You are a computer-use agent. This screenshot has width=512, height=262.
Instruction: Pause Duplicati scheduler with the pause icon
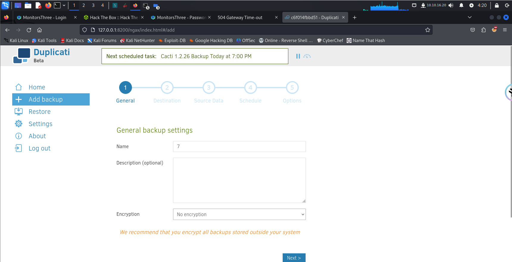298,56
